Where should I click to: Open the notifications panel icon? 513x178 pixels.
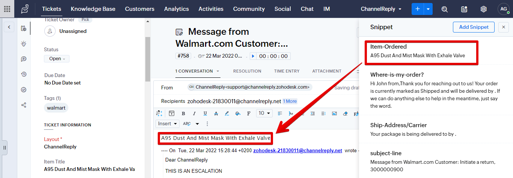point(464,9)
